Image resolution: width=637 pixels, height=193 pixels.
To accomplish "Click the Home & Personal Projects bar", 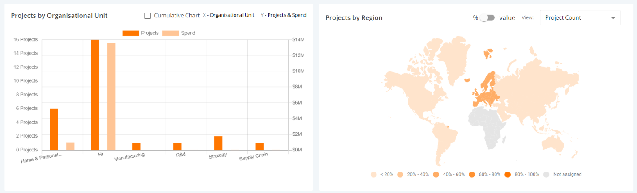I will (54, 129).
